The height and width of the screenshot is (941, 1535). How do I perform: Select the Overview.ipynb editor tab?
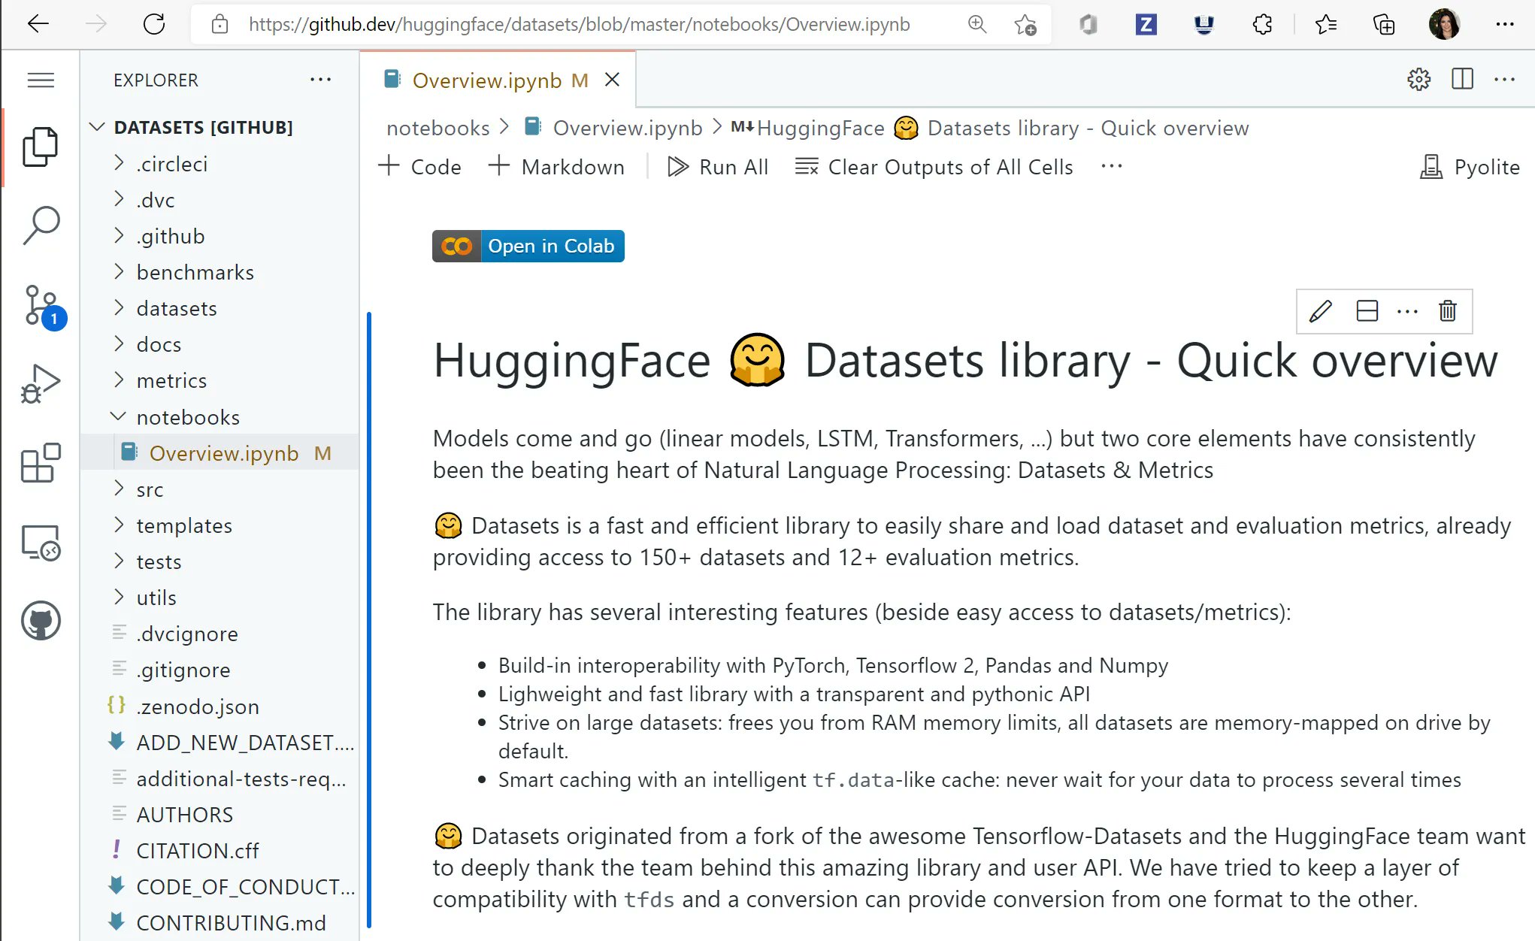486,80
